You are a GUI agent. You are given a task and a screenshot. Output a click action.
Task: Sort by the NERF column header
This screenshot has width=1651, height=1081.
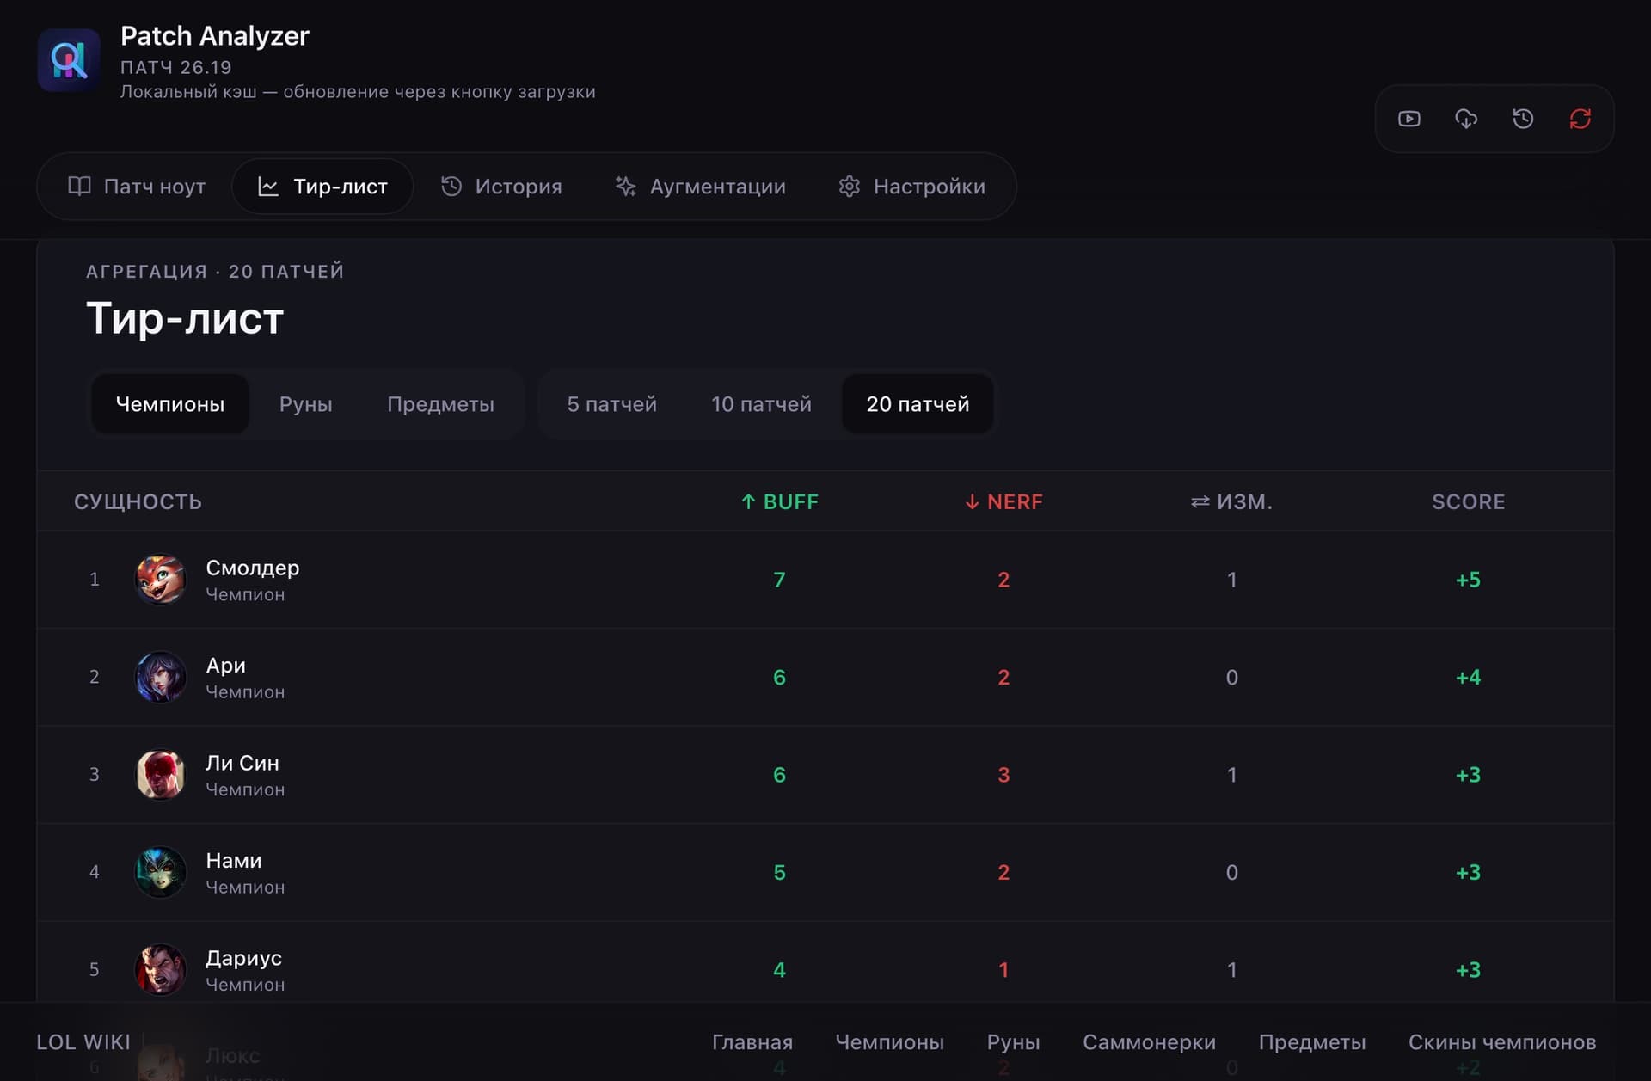point(1003,502)
